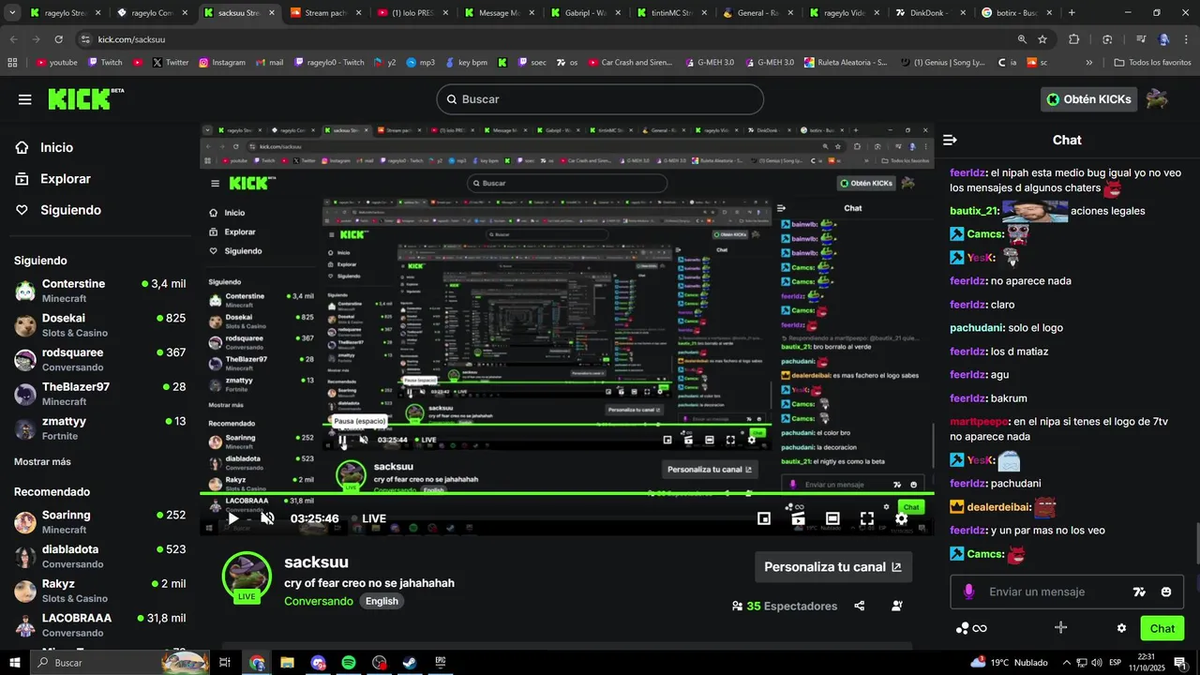Image resolution: width=1200 pixels, height=675 pixels.
Task: Unmute the stream volume icon
Action: 267,518
